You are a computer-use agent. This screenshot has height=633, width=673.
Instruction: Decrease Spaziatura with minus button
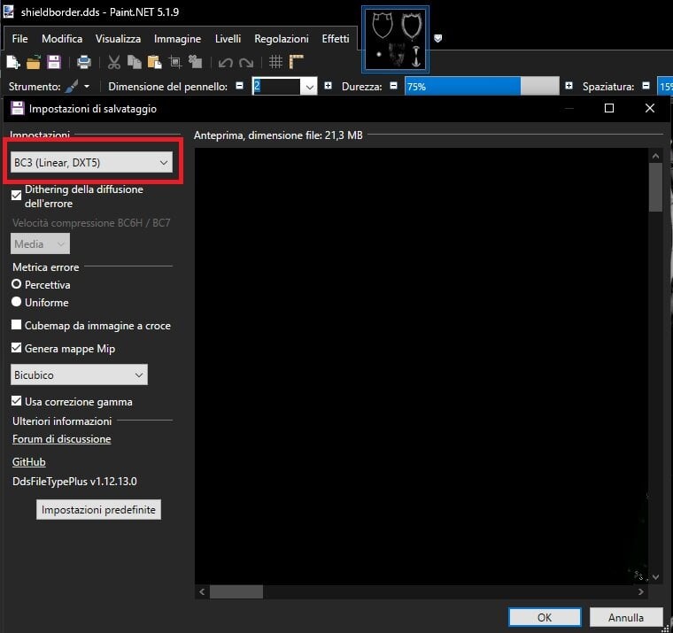pos(646,86)
